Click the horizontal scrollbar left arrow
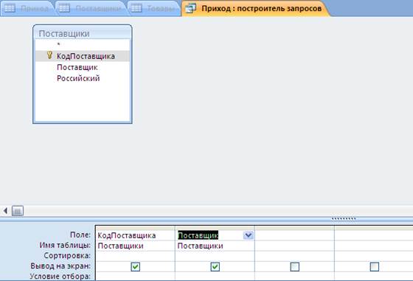 [x=5, y=211]
